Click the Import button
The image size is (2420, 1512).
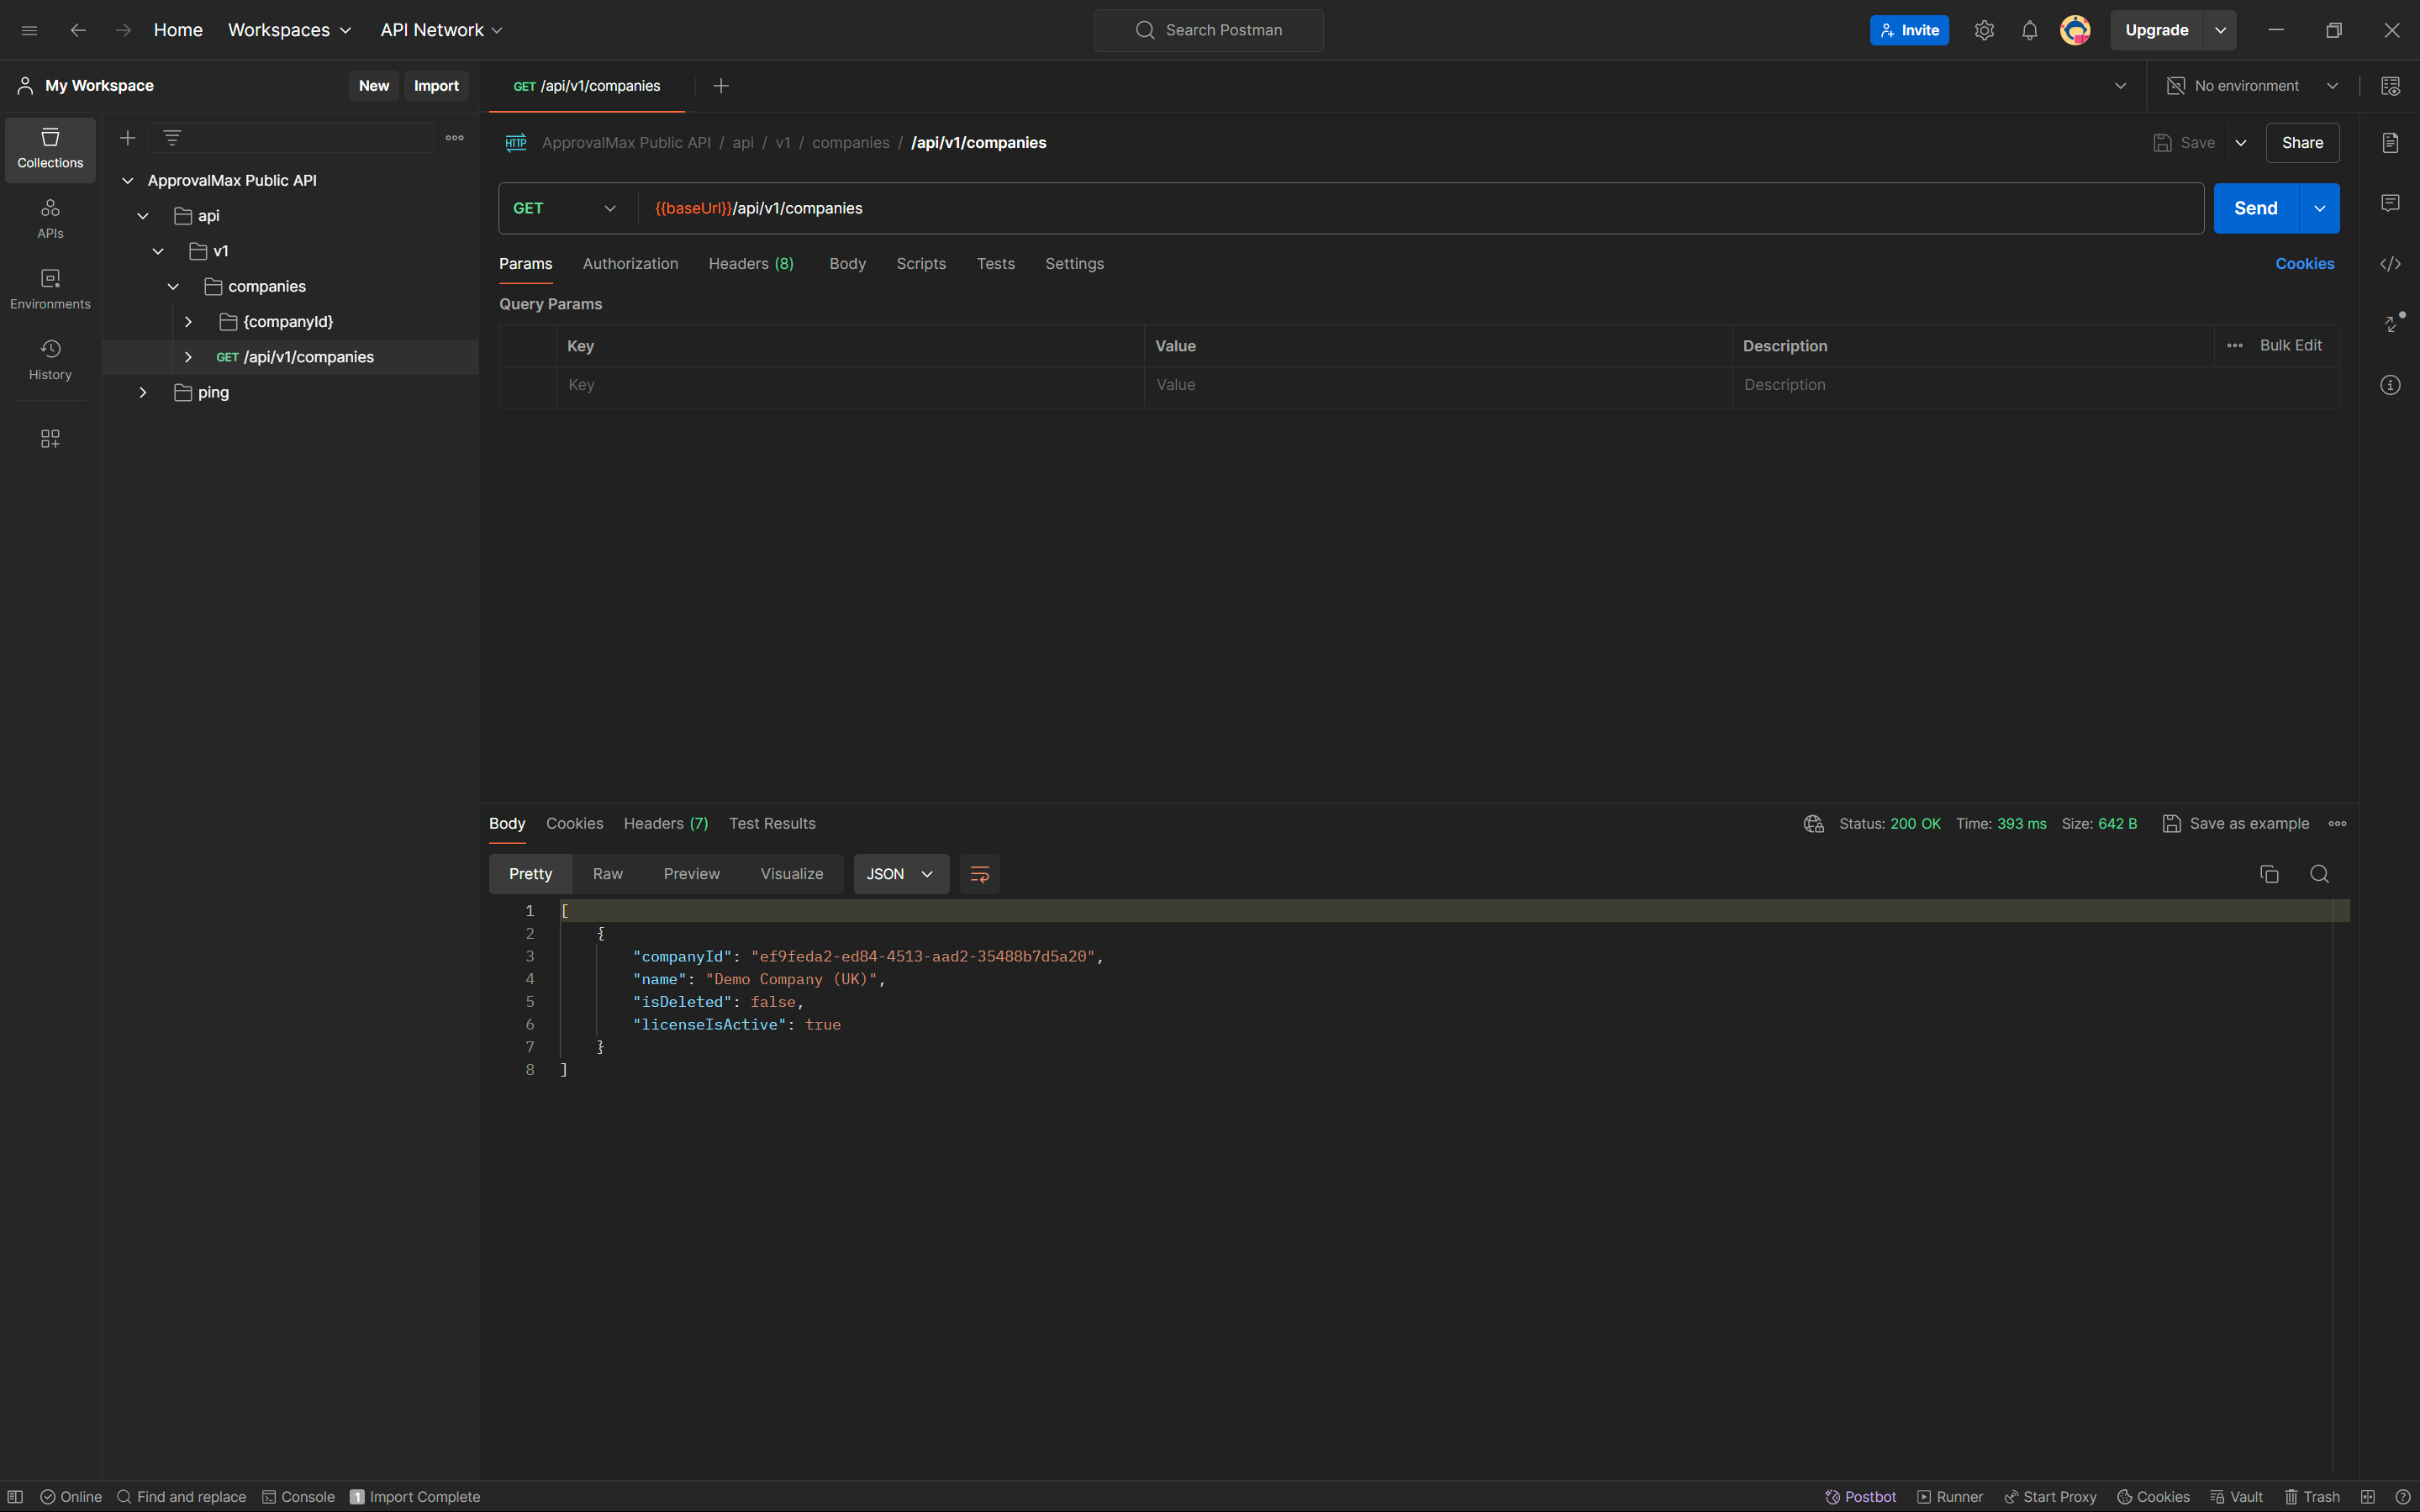coord(436,86)
